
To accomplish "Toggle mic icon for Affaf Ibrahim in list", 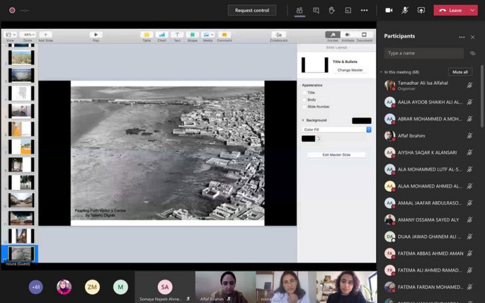I will 469,136.
